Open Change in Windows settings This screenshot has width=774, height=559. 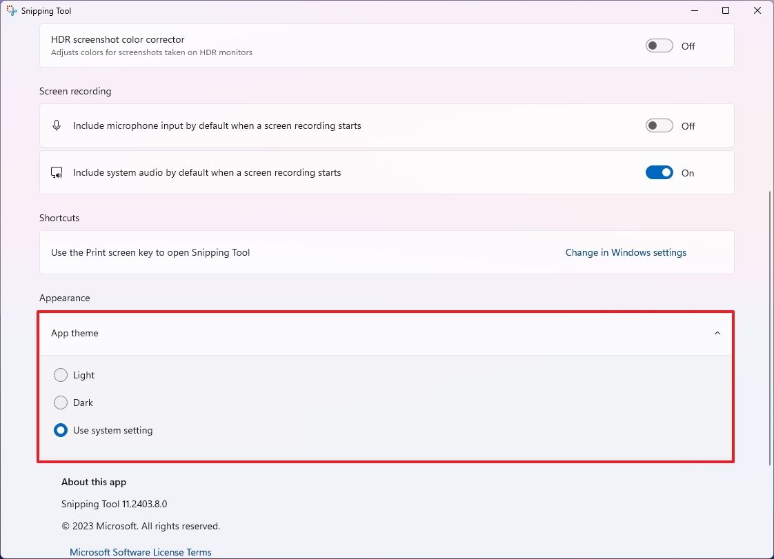[626, 252]
